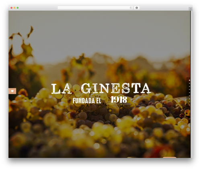This screenshot has height=170, width=201.
Task: Minimize the window with the yellow button
Action: click(14, 8)
